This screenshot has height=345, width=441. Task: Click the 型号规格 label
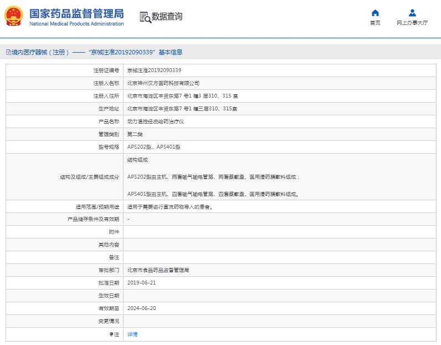(109, 147)
